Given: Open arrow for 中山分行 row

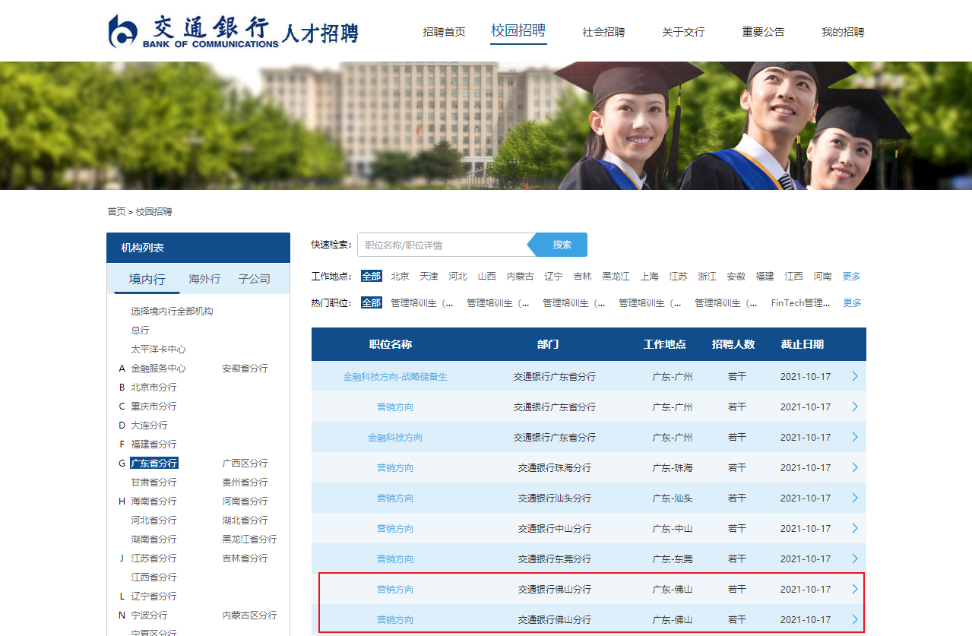Looking at the screenshot, I should coord(855,528).
